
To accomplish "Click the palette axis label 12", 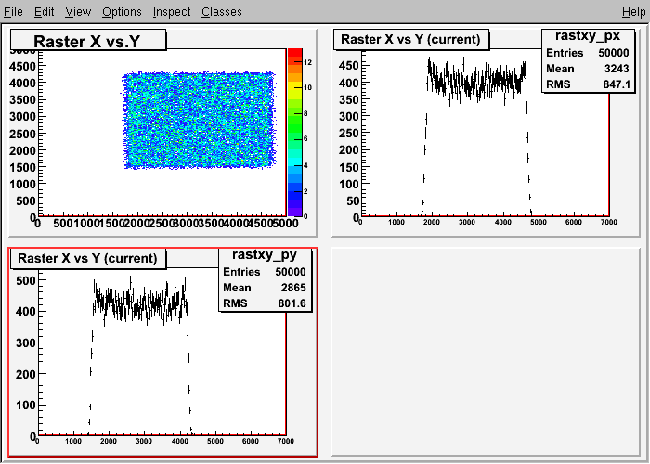I will click(x=307, y=62).
